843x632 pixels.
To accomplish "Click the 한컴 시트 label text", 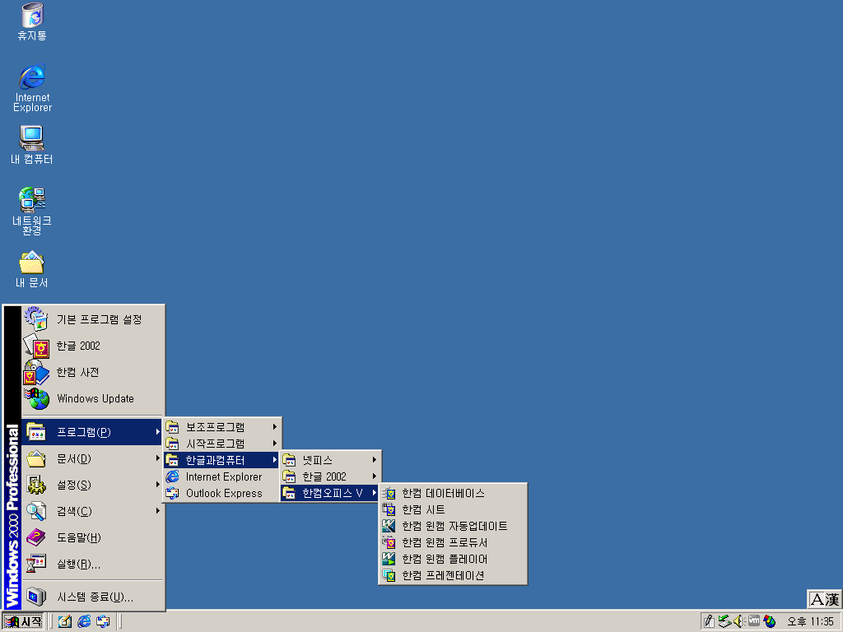I will [x=423, y=509].
